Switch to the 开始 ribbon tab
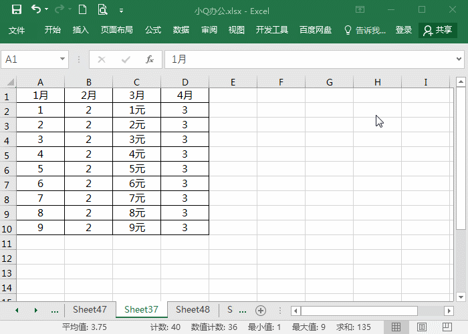 point(53,30)
